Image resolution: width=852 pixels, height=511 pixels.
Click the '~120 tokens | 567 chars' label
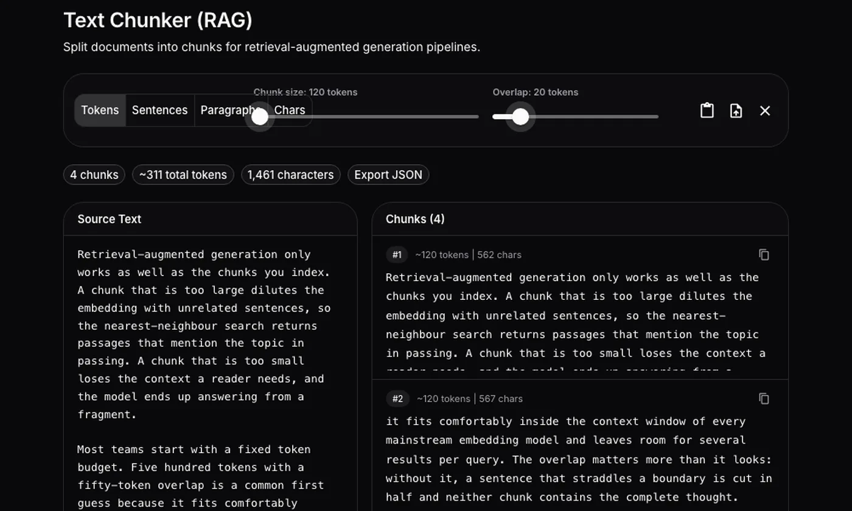point(470,399)
